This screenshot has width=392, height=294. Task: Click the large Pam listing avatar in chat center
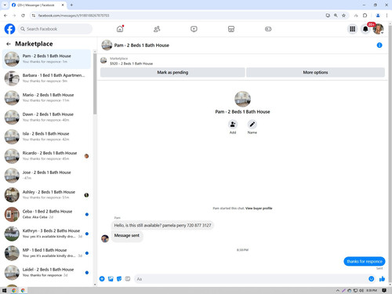click(x=242, y=99)
